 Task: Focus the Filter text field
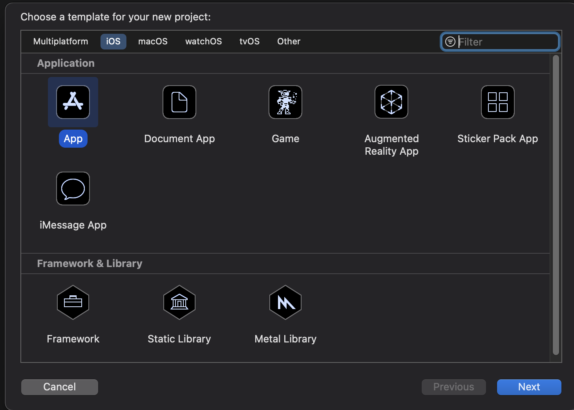tap(500, 42)
